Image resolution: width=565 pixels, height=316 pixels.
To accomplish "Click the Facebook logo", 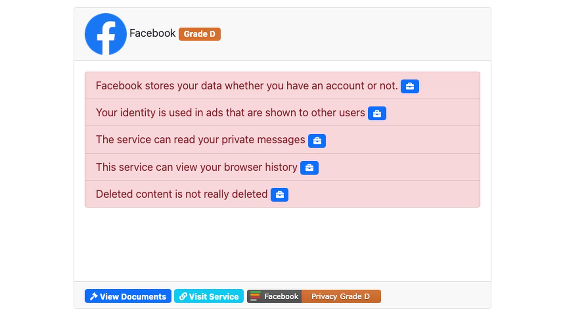I will pos(105,34).
